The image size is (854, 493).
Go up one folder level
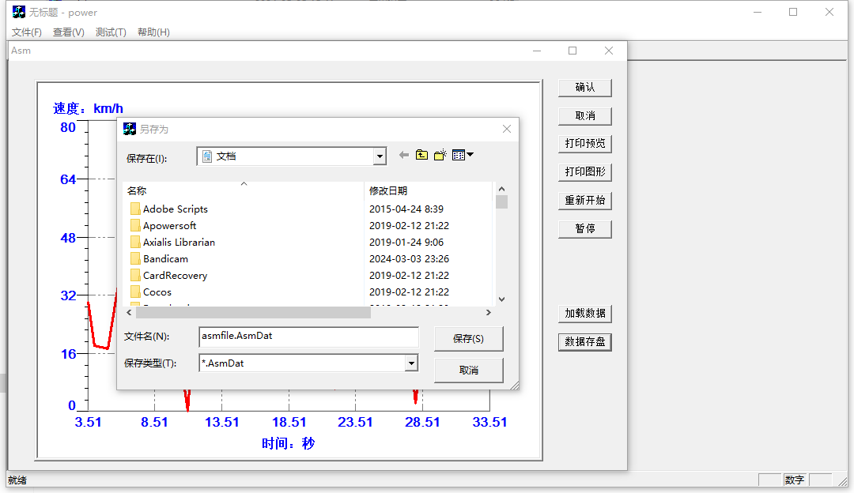coord(422,156)
